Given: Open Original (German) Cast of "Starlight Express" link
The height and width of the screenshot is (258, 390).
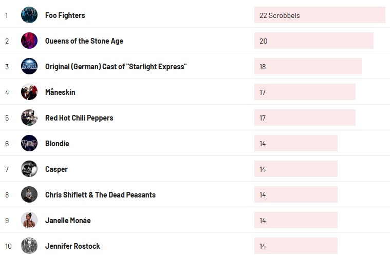Looking at the screenshot, I should pos(116,67).
